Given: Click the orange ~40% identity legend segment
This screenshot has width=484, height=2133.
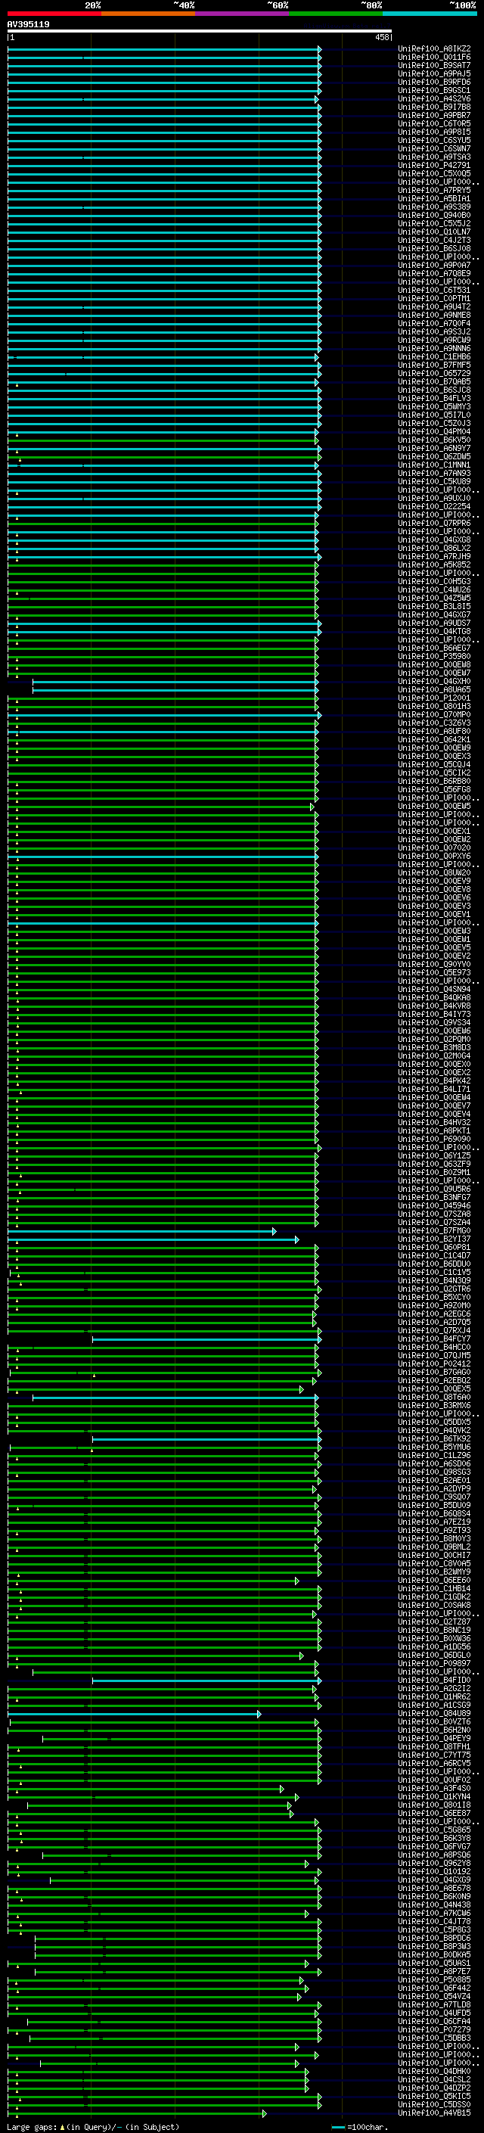Looking at the screenshot, I should (148, 14).
